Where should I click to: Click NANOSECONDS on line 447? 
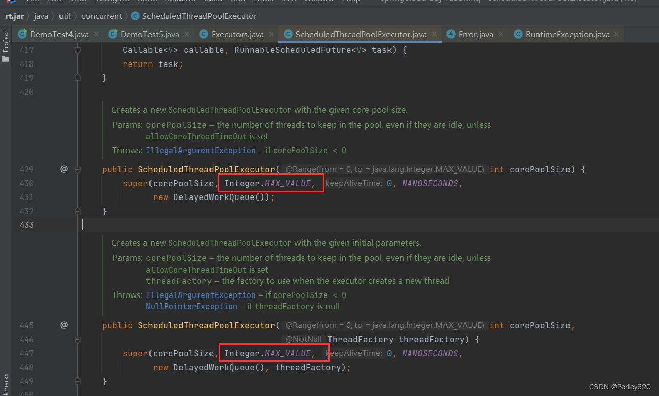tap(430, 353)
